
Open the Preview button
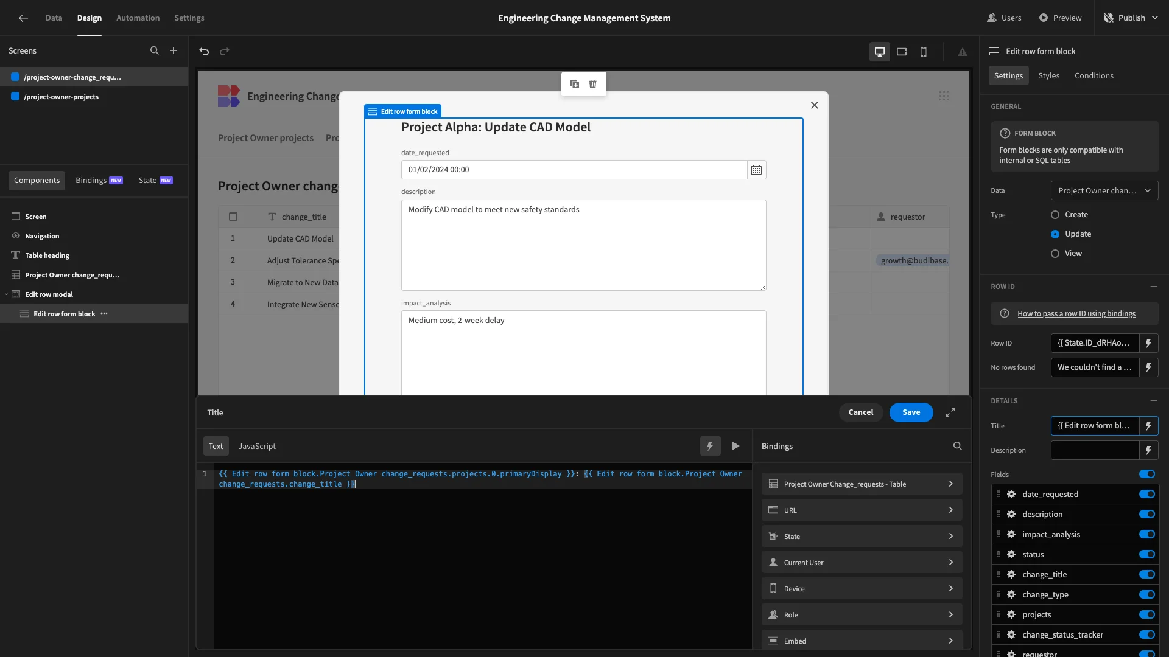1060,18
